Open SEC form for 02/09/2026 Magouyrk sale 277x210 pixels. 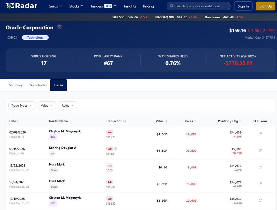pos(260,134)
